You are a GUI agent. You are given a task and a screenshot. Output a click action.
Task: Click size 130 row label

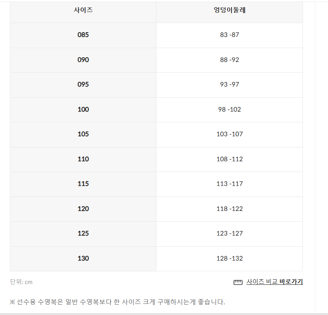click(83, 259)
